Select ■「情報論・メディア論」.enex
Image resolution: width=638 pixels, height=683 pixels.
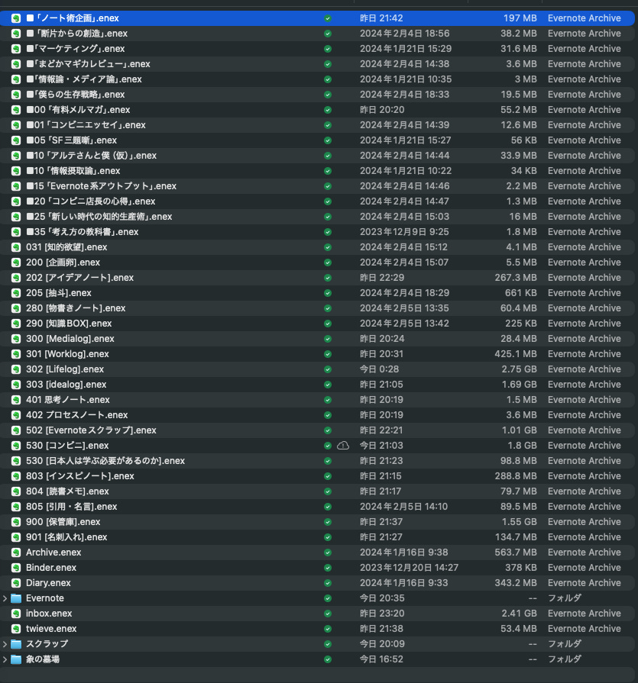pyautogui.click(x=84, y=79)
